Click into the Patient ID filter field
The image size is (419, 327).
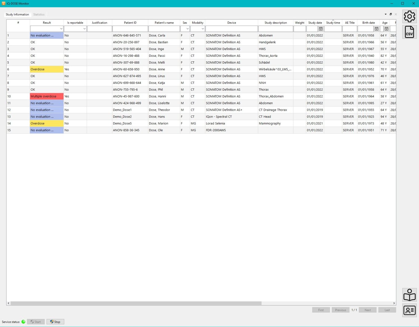pyautogui.click(x=130, y=29)
